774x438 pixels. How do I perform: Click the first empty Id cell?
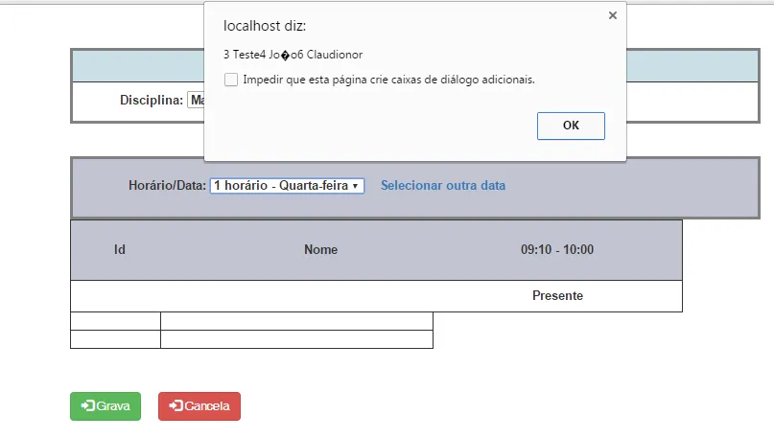pyautogui.click(x=115, y=321)
